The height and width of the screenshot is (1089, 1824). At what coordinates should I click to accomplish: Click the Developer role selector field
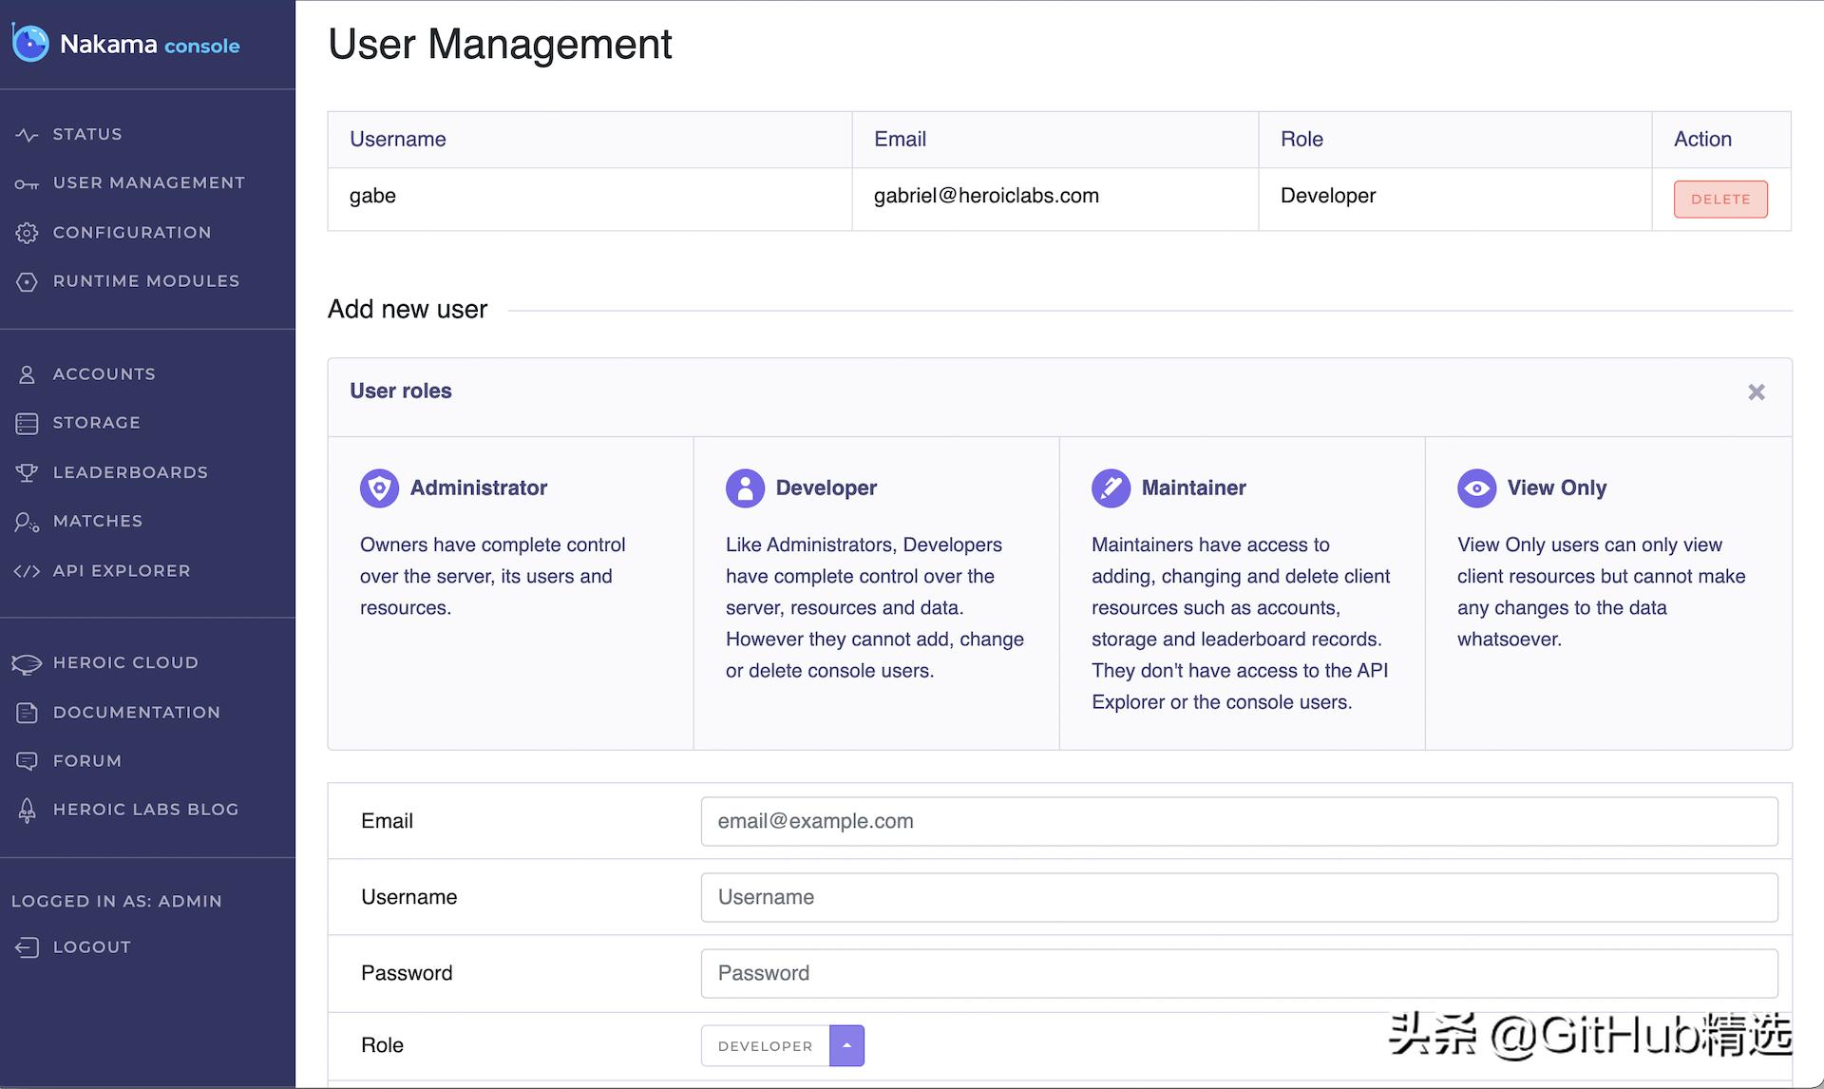[765, 1045]
